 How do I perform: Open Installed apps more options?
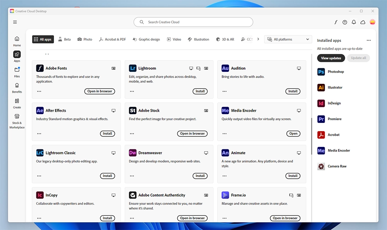pyautogui.click(x=368, y=40)
